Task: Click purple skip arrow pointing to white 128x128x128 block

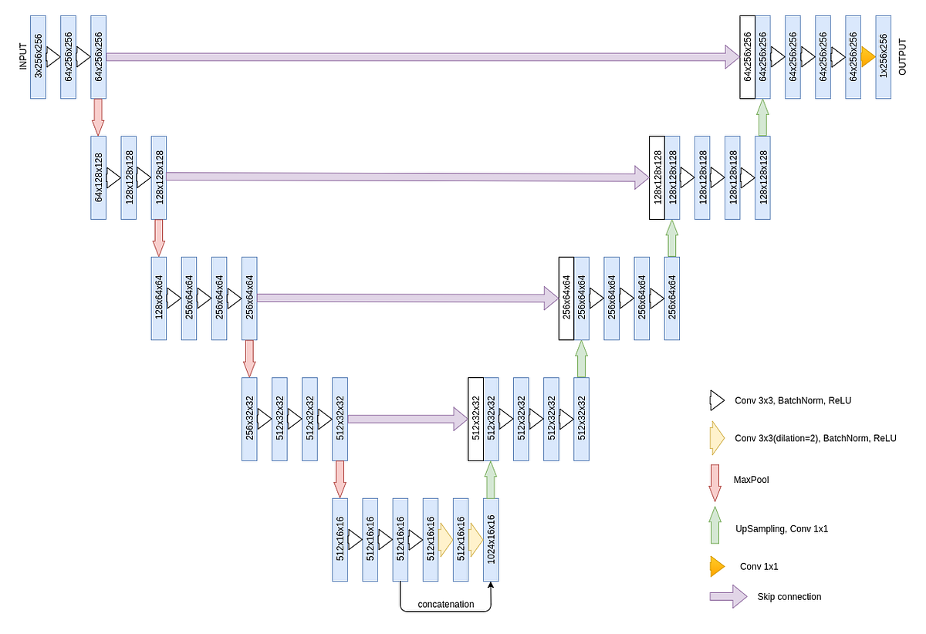Action: [x=407, y=177]
